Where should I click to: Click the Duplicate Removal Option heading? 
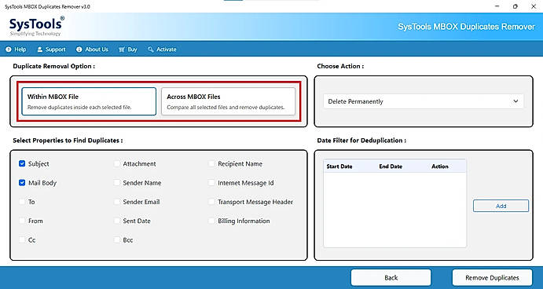[x=53, y=66]
